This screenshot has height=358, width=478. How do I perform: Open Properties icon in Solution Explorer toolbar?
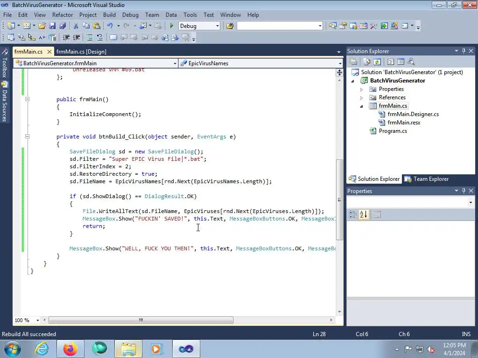click(x=353, y=62)
